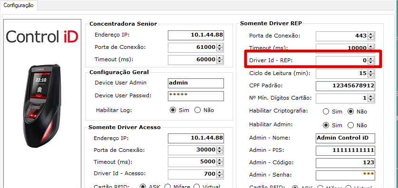Decrease Concentradora Timeout value
The height and width of the screenshot is (188, 398).
[220, 62]
